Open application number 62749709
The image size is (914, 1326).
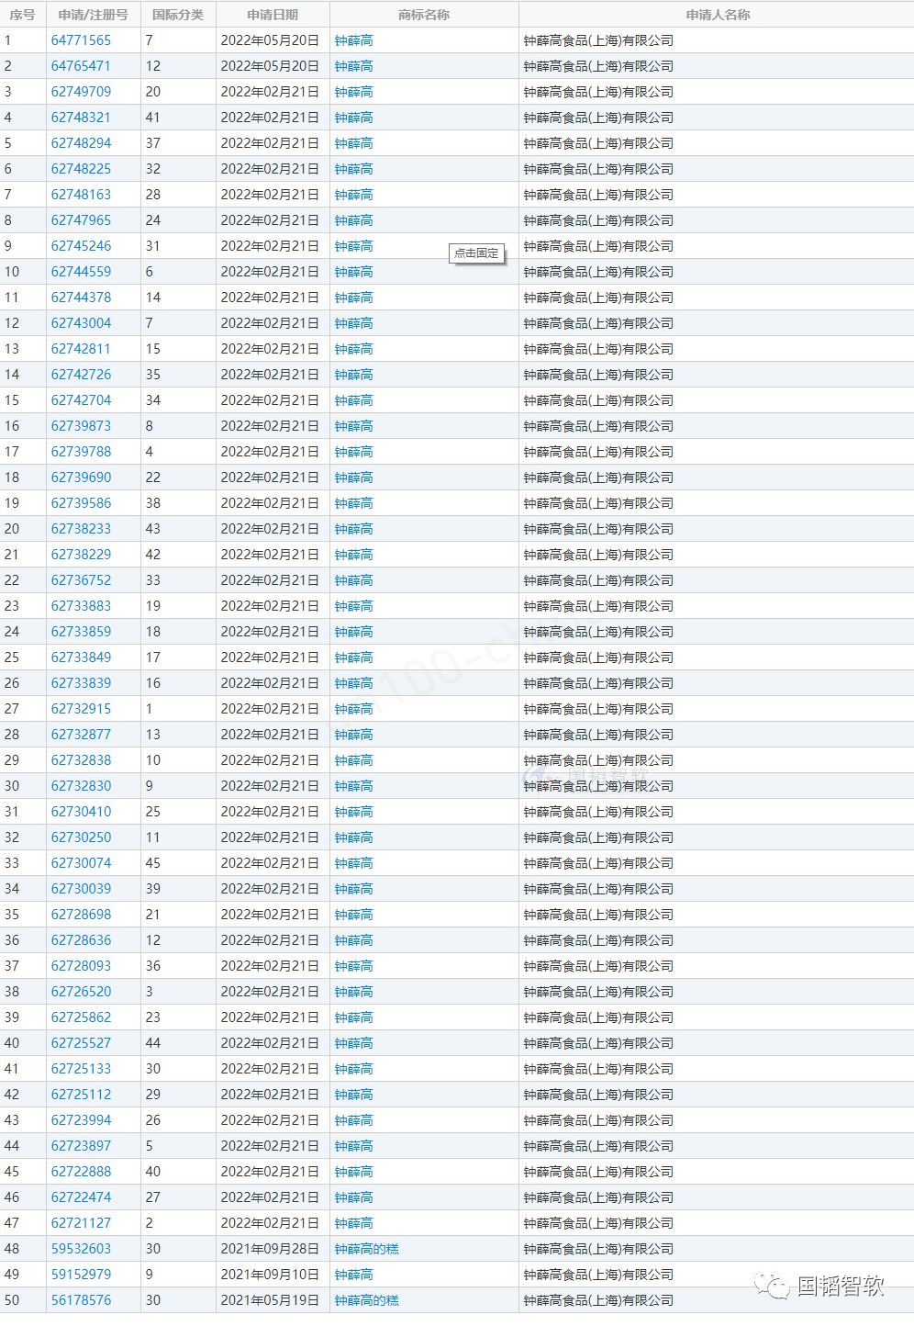pyautogui.click(x=81, y=92)
